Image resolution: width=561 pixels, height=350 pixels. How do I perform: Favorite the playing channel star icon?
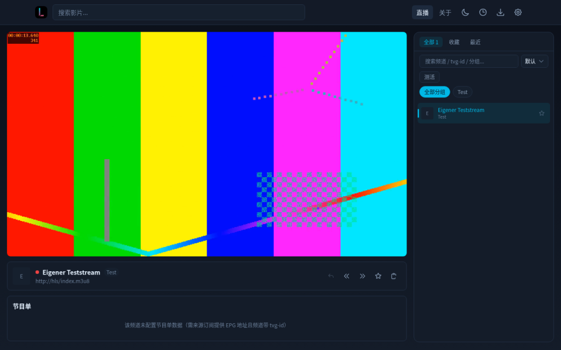(x=378, y=276)
